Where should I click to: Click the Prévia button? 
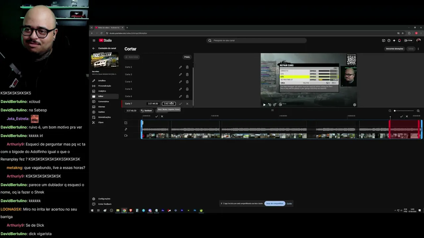point(187,57)
